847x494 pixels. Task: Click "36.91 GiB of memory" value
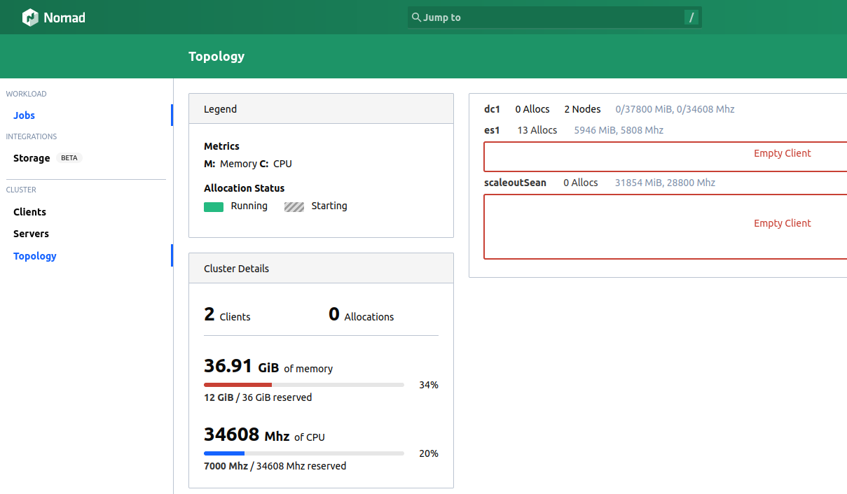click(x=268, y=367)
